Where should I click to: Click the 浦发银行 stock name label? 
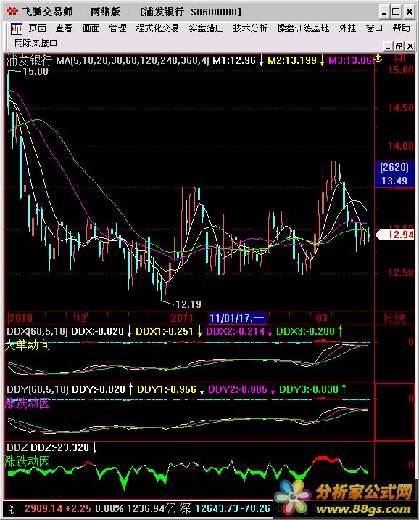29,60
